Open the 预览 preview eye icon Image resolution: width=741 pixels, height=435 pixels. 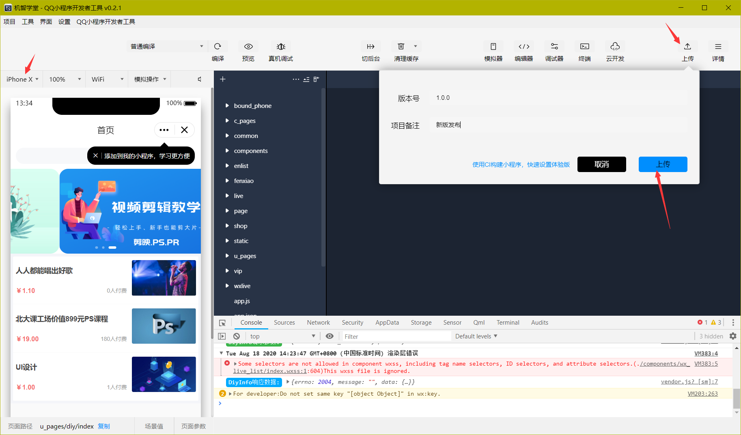[248, 46]
